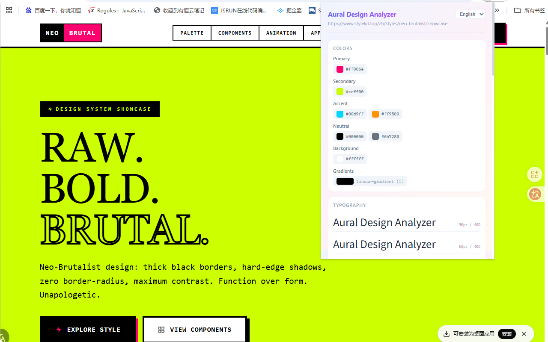Click the floating translate side icon
The image size is (548, 342).
click(x=535, y=194)
